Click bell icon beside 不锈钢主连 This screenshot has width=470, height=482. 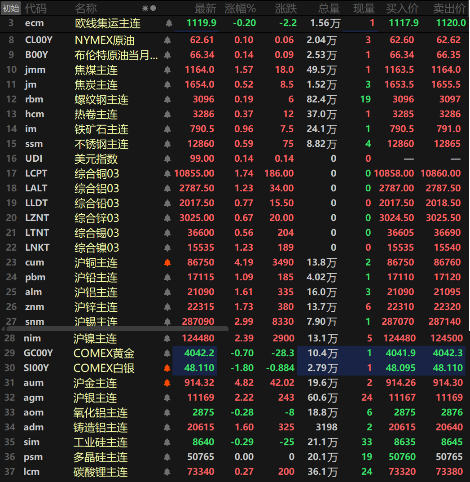pos(167,144)
